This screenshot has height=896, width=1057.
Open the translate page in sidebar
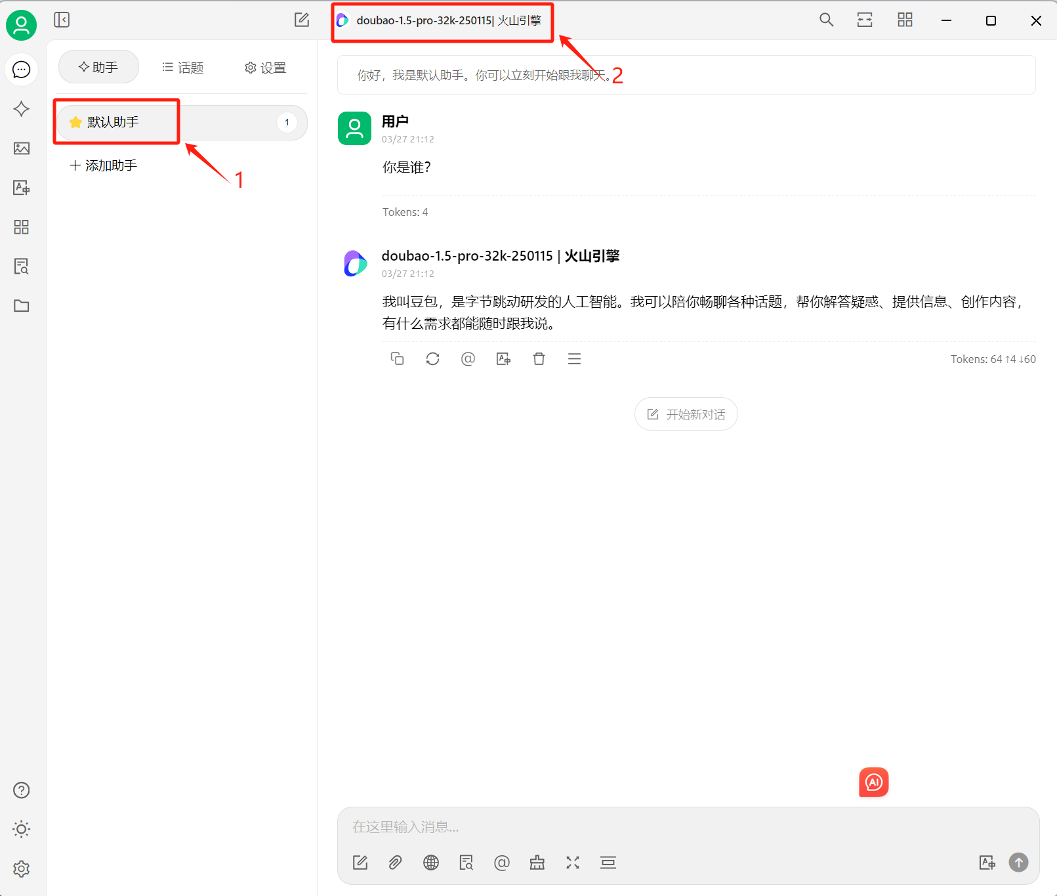coord(21,188)
